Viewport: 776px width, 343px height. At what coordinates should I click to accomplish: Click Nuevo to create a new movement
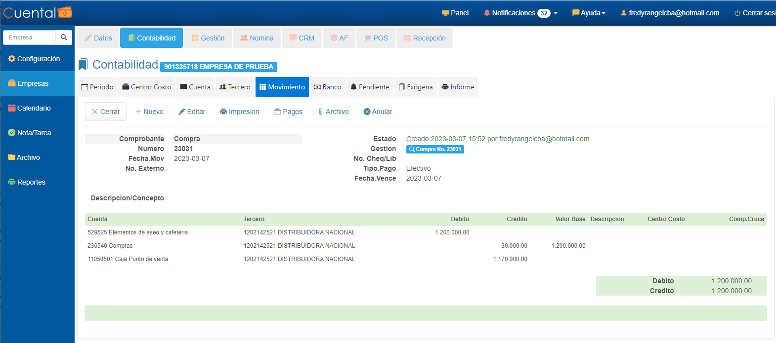pos(149,112)
